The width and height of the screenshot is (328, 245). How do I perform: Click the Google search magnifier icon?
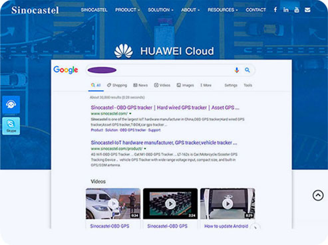click(x=247, y=70)
